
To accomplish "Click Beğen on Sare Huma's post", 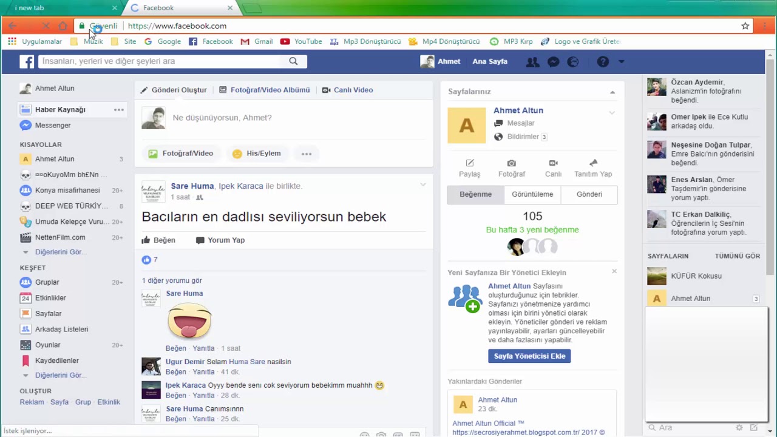I will tap(158, 240).
